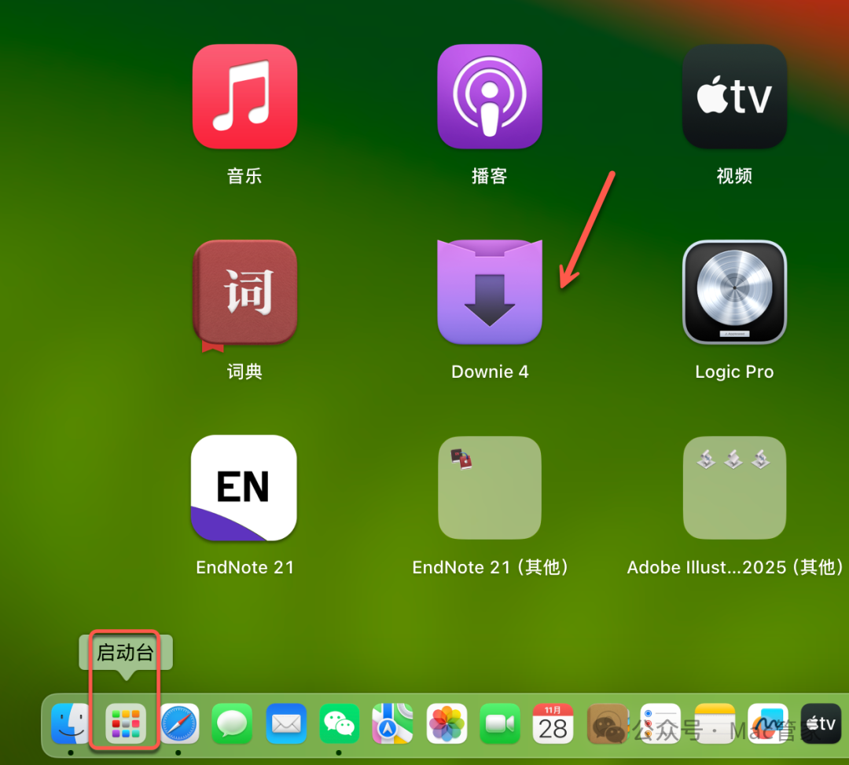Open Reminders from the Dock
The height and width of the screenshot is (765, 849).
pyautogui.click(x=660, y=723)
